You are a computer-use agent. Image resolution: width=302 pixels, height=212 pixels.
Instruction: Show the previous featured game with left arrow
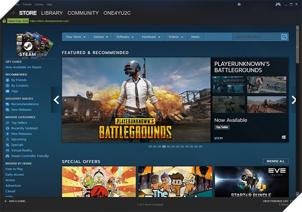point(56,100)
